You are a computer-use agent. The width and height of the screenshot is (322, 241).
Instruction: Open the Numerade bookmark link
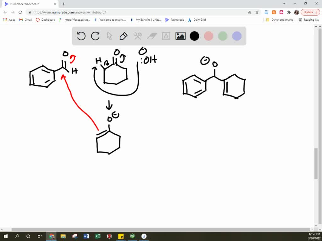[x=175, y=19]
